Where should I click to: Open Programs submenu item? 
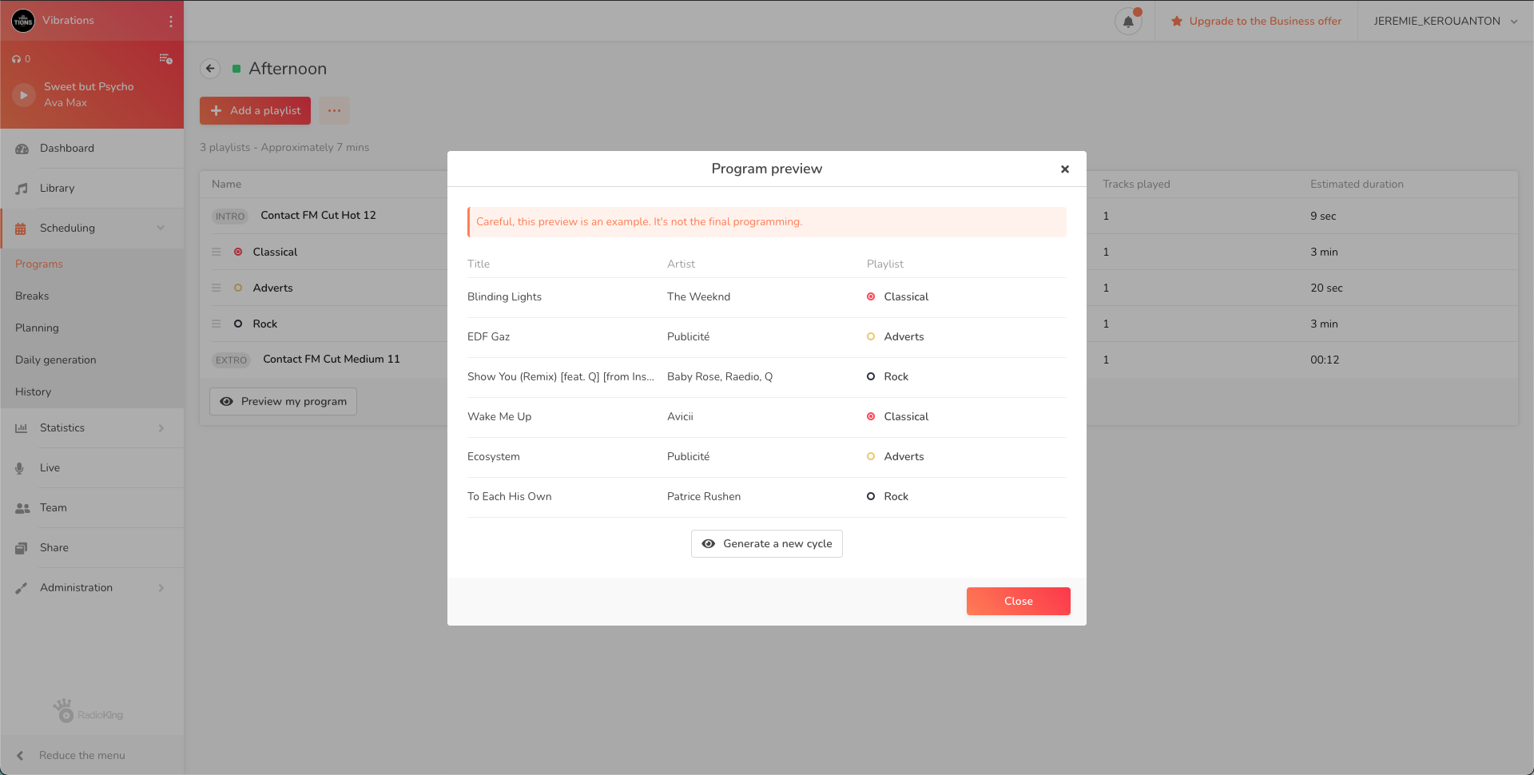click(x=39, y=264)
